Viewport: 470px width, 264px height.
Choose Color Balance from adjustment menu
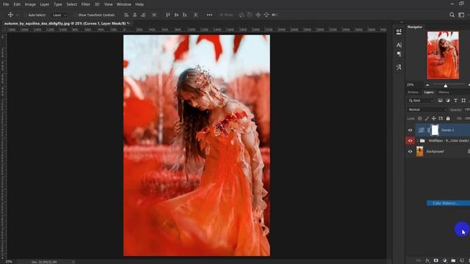448,203
